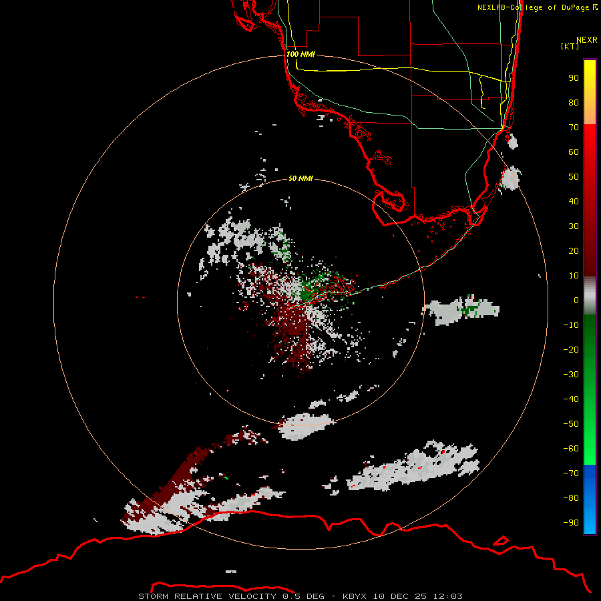Click the 10 value on the velocity scale
Image resolution: width=601 pixels, height=601 pixels.
click(x=574, y=276)
